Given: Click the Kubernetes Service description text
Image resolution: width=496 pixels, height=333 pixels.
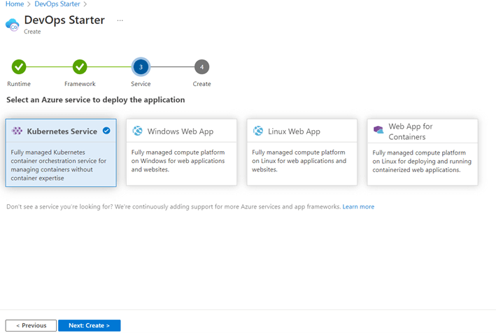Looking at the screenshot, I should point(59,165).
